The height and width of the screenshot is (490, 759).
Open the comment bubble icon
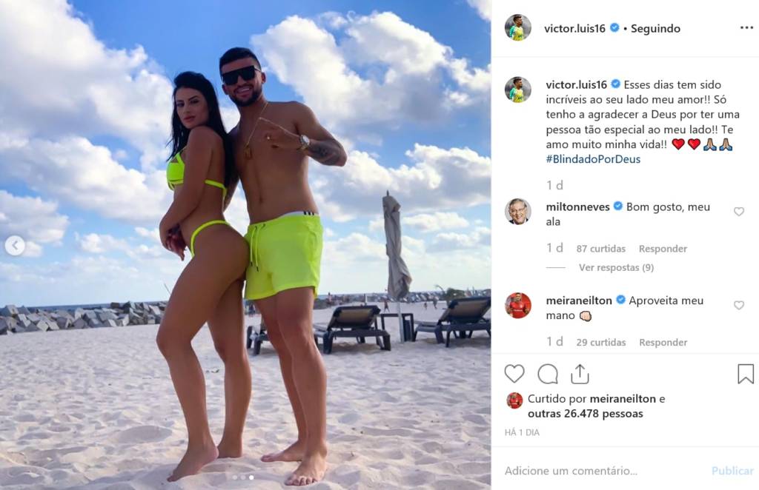(548, 374)
